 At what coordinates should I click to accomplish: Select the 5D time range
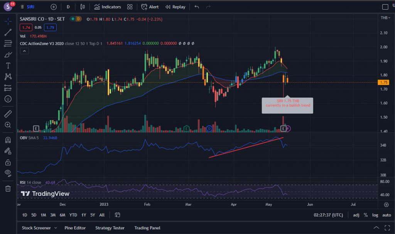pyautogui.click(x=34, y=215)
